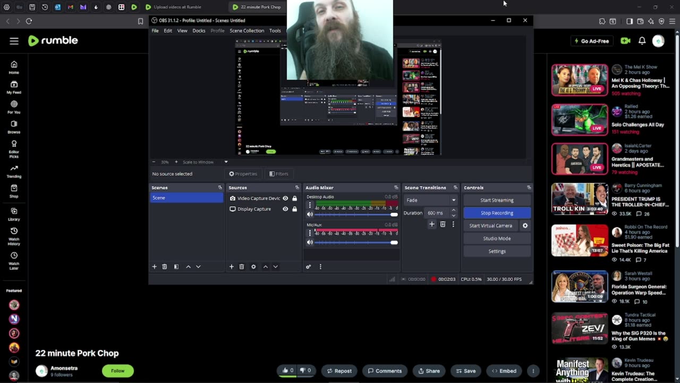680x383 pixels.
Task: Toggle lock on Display Capture source
Action: pyautogui.click(x=294, y=209)
